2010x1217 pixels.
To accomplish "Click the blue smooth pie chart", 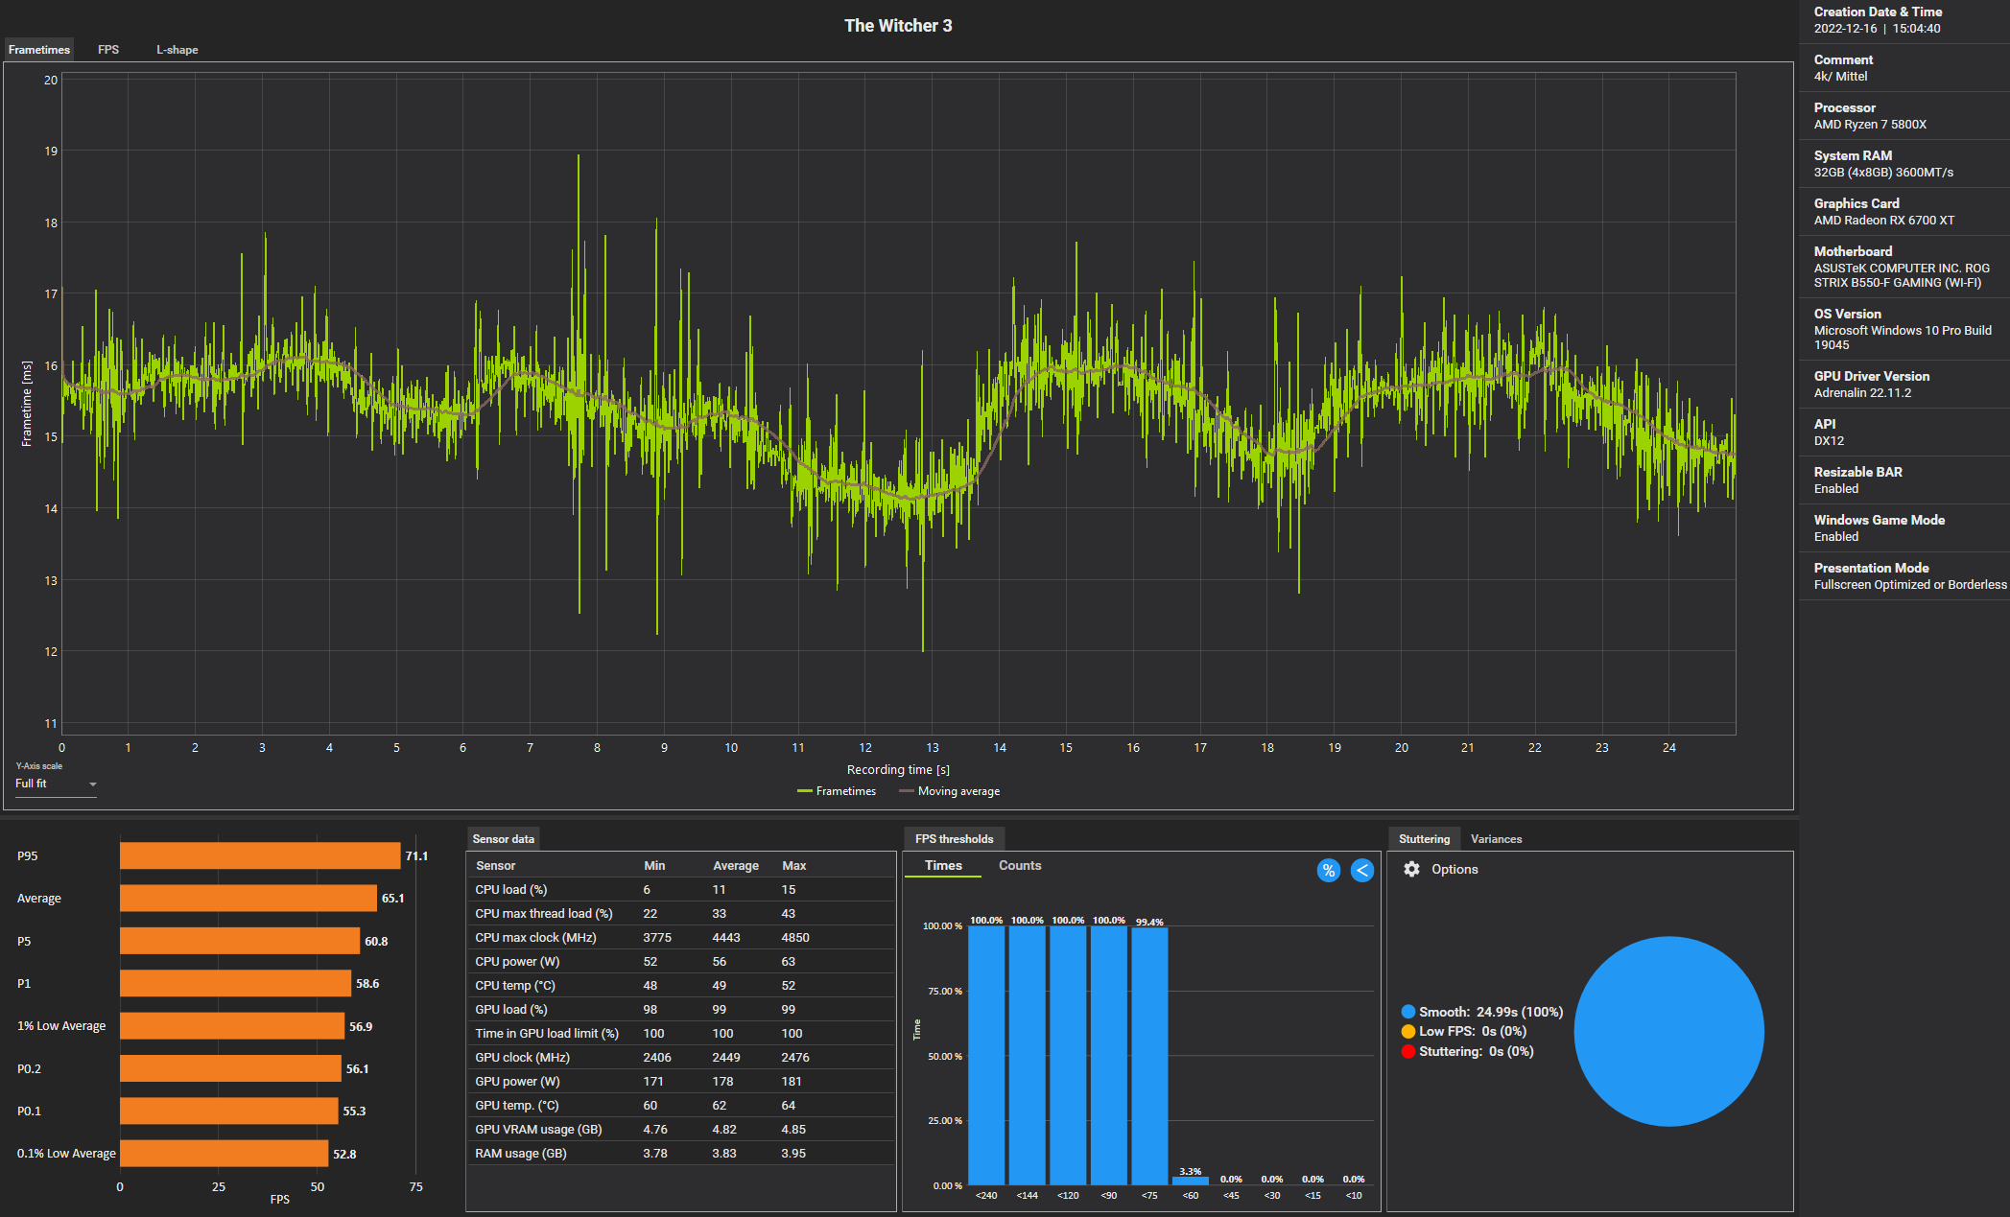I will (1669, 1031).
